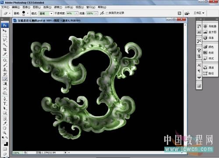Open the 流量 flow slider arrow
Image resolution: width=219 pixels, height=158 pixels.
point(96,14)
